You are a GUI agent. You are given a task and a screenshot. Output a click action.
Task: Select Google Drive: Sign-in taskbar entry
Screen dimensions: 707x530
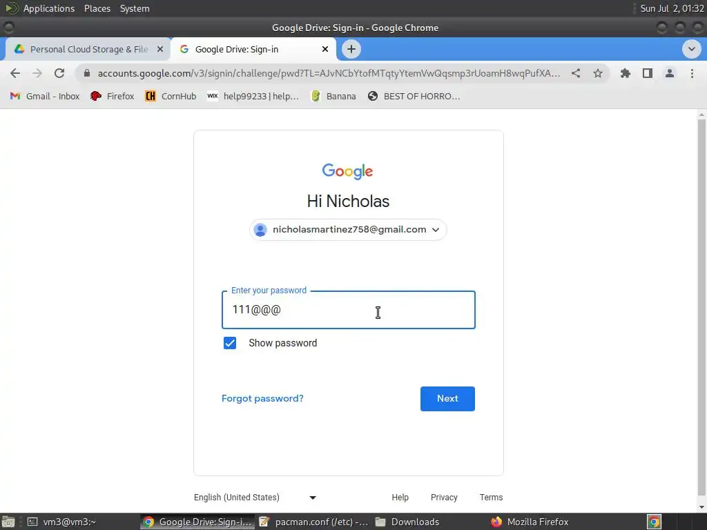click(197, 522)
